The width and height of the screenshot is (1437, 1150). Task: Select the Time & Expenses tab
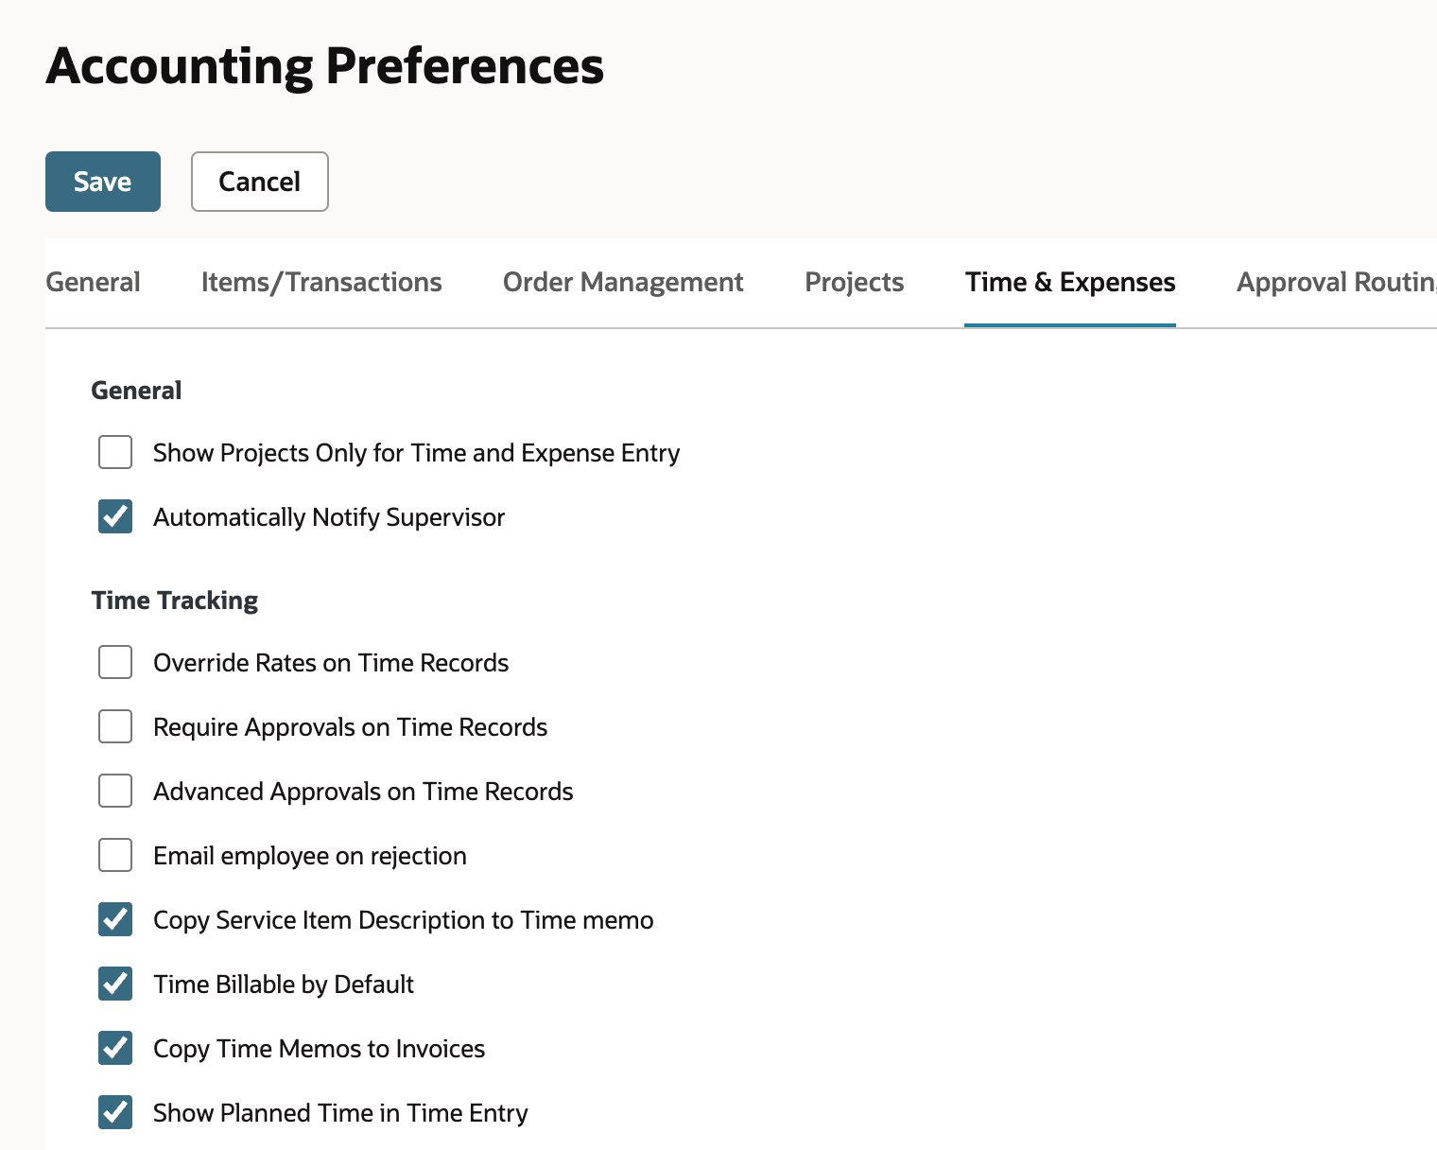click(1070, 282)
